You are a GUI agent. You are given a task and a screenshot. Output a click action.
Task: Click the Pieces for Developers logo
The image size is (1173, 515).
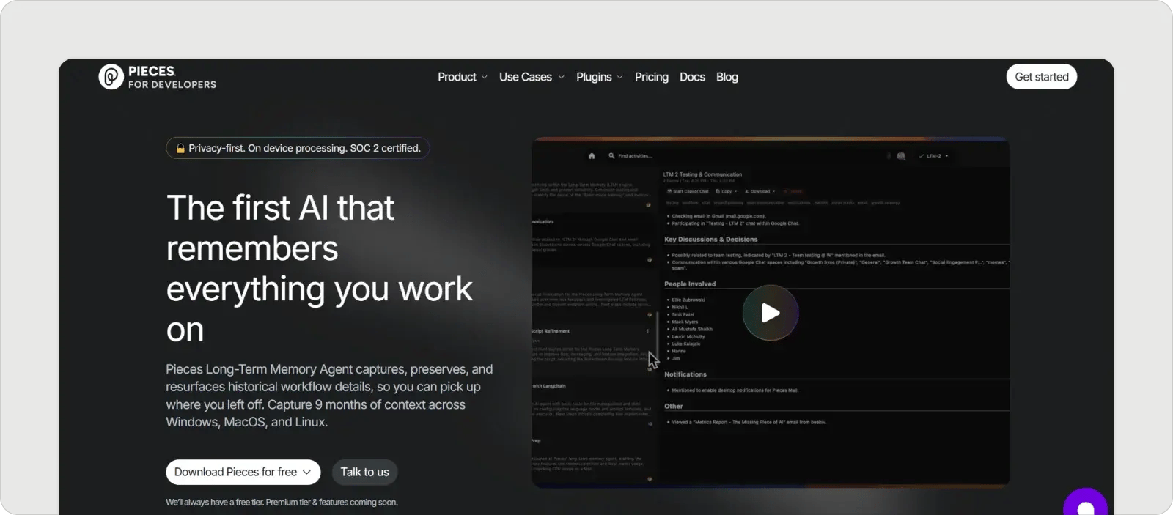click(x=157, y=77)
